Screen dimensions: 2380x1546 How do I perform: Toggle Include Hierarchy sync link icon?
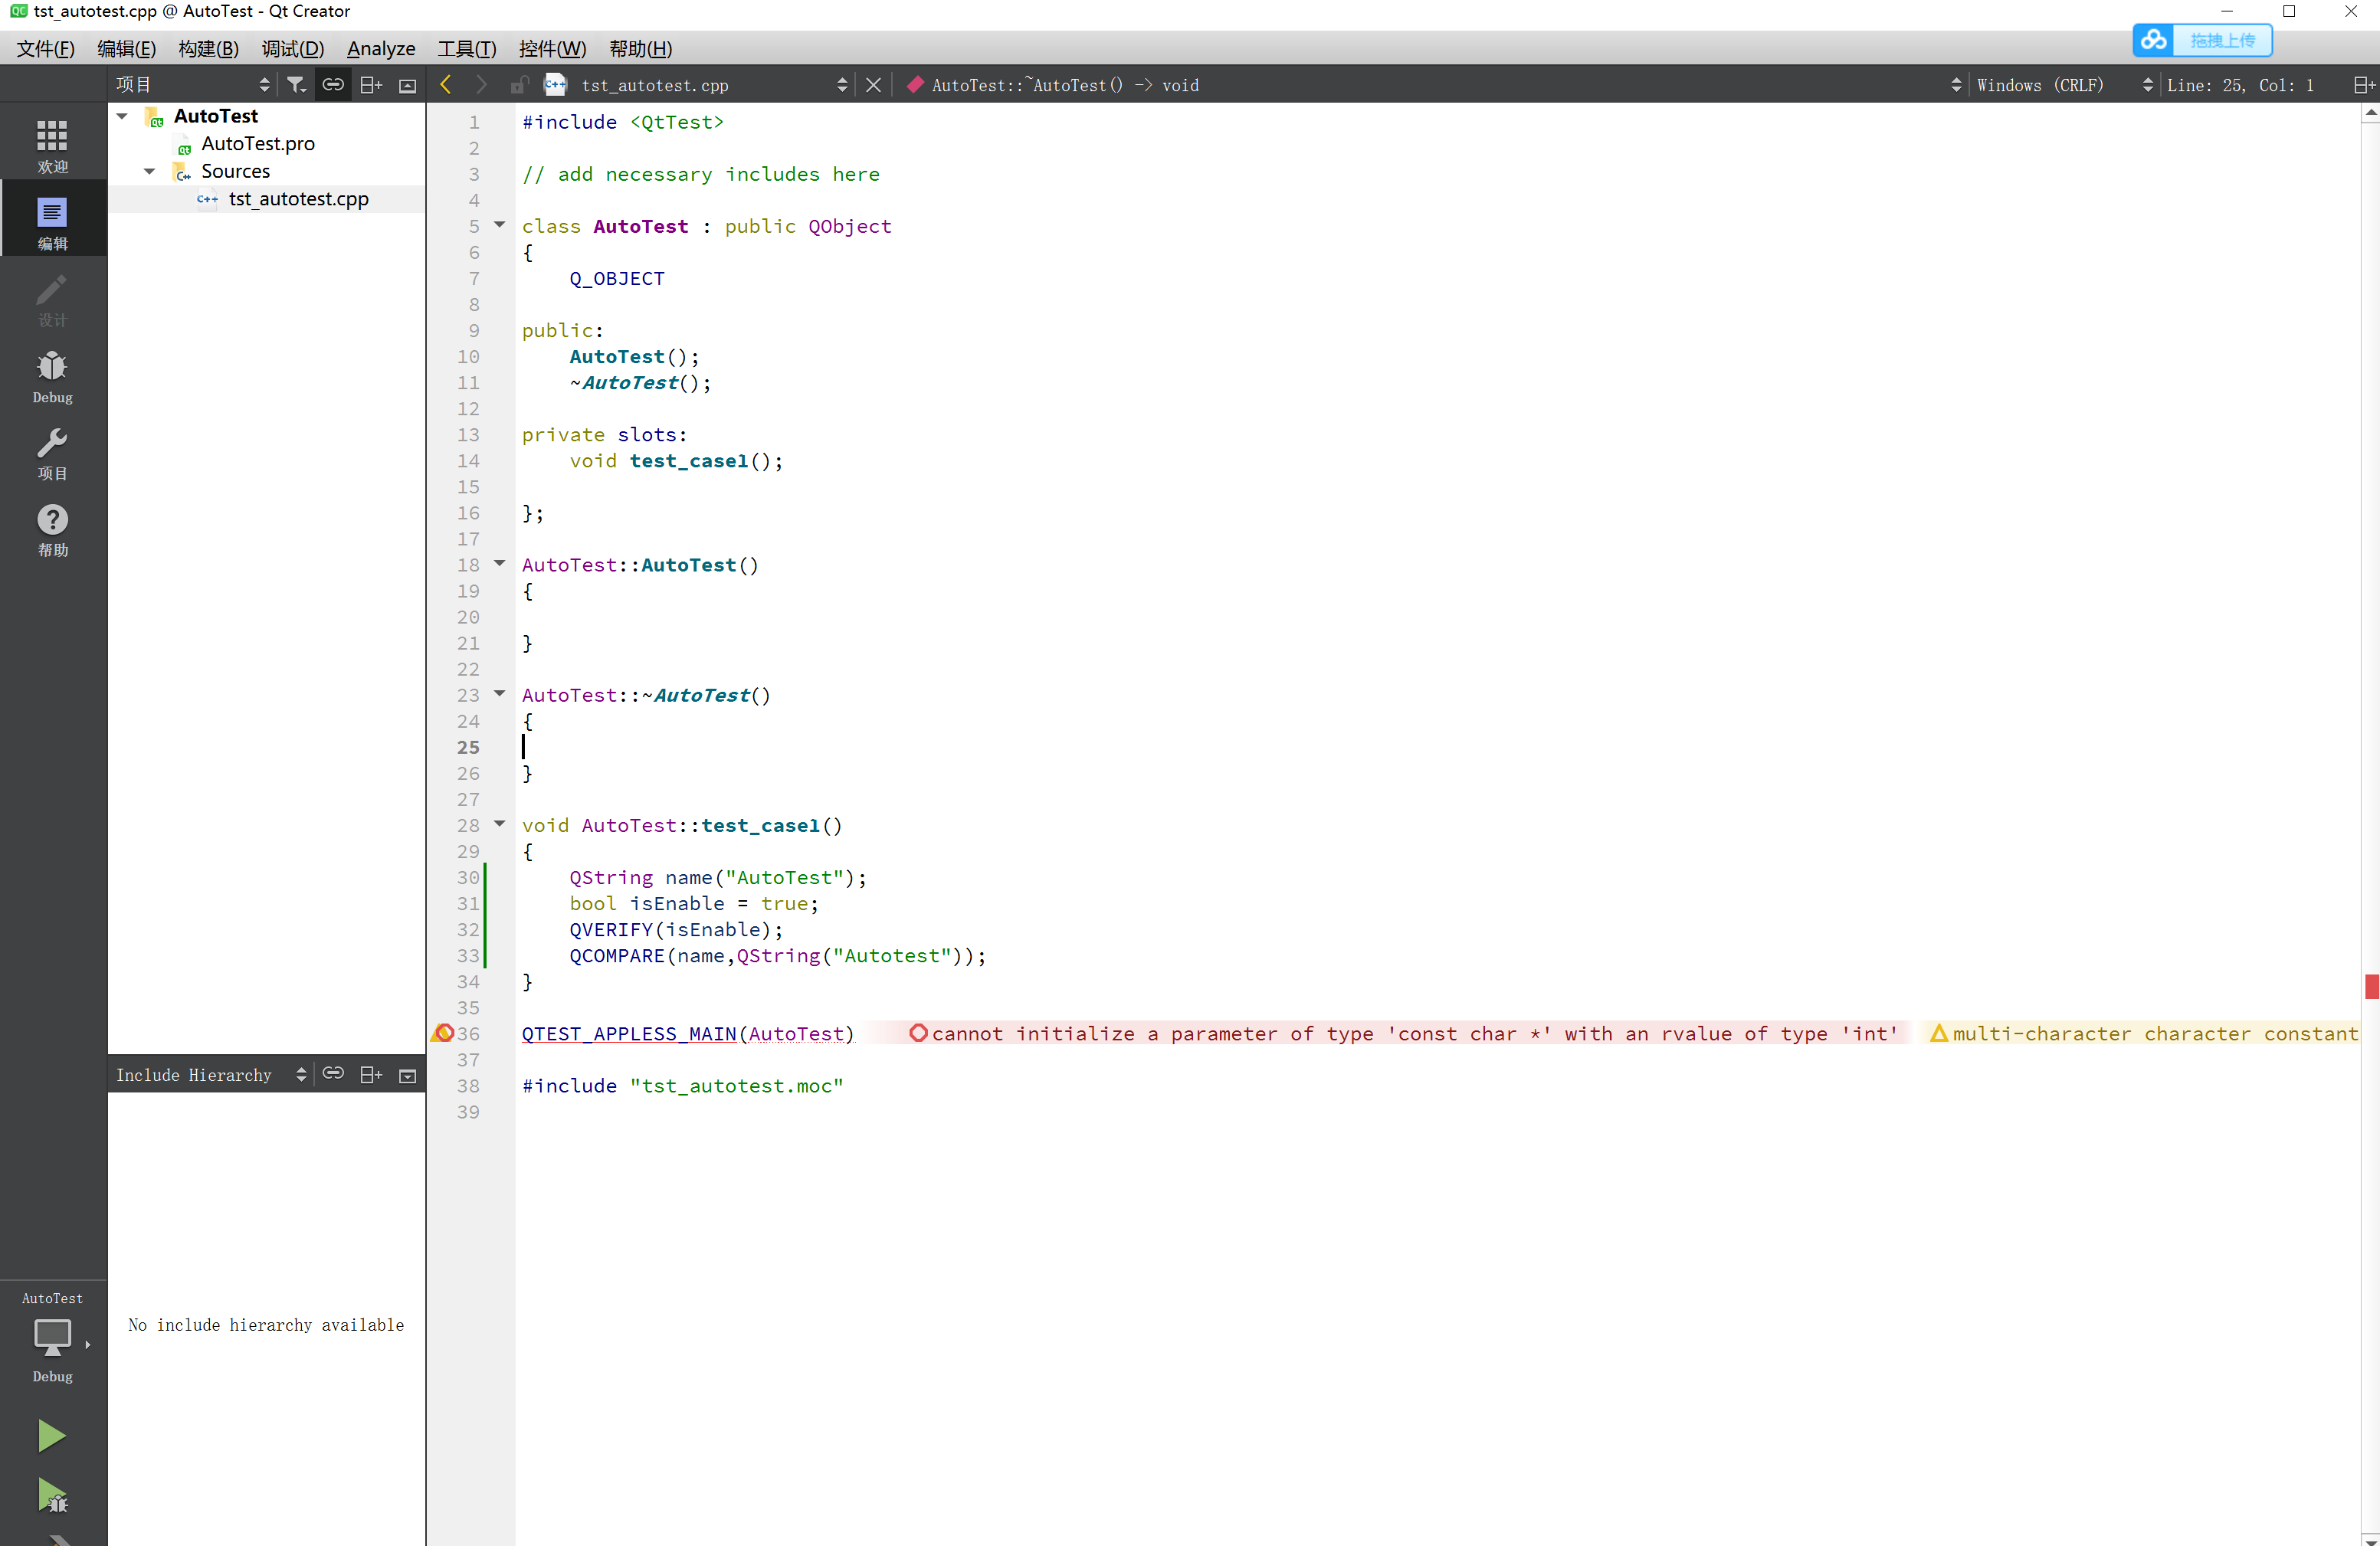[x=333, y=1074]
